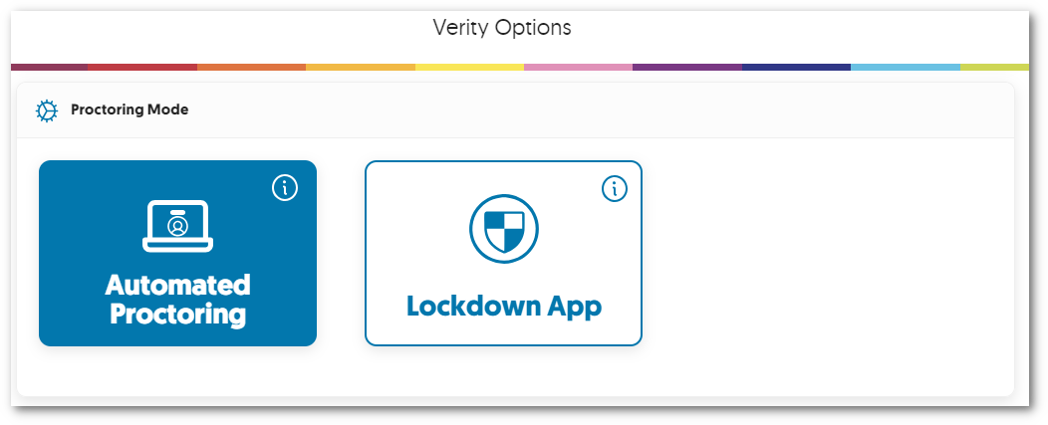Click the Proctoring Mode section heading

[x=130, y=109]
